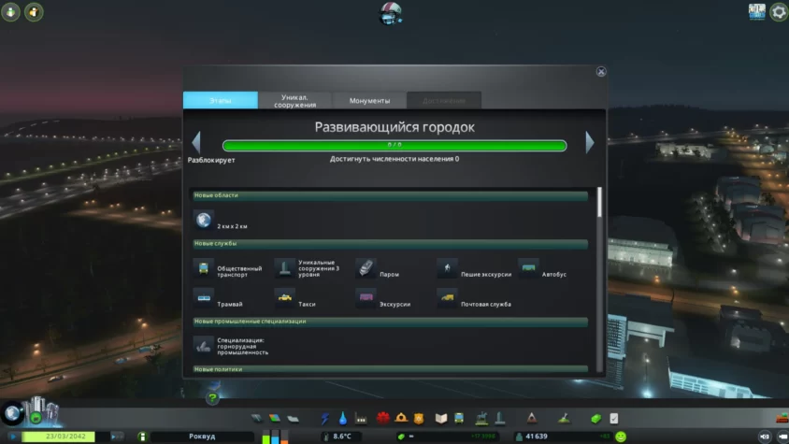Open the Unique buildings menu
The width and height of the screenshot is (789, 444).
coord(499,418)
